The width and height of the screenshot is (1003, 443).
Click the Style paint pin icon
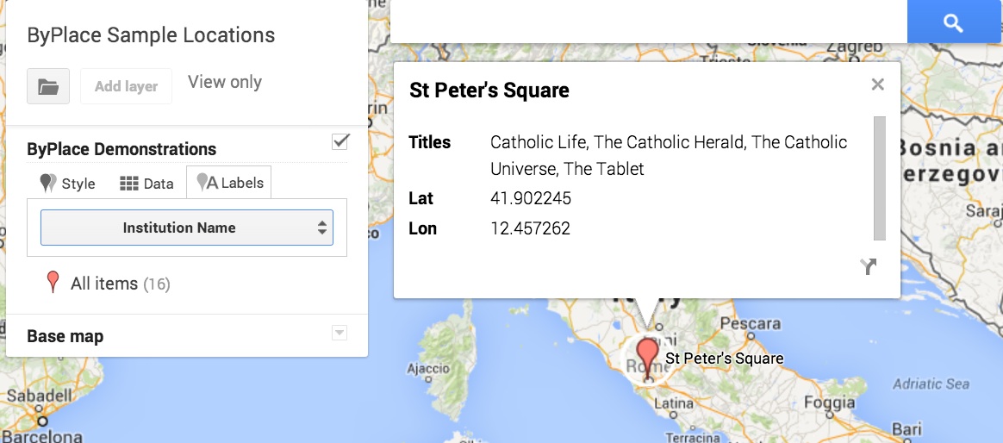pos(48,183)
